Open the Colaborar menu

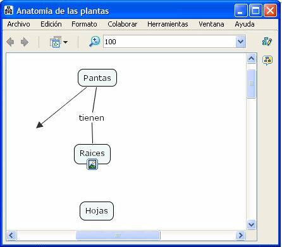point(122,24)
